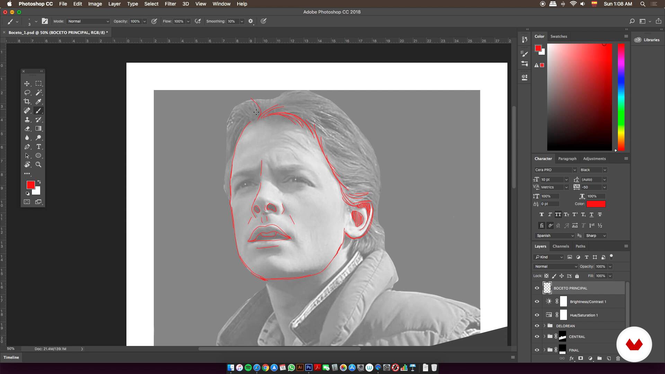The height and width of the screenshot is (374, 665).
Task: Select the Lasso tool
Action: pos(27,92)
